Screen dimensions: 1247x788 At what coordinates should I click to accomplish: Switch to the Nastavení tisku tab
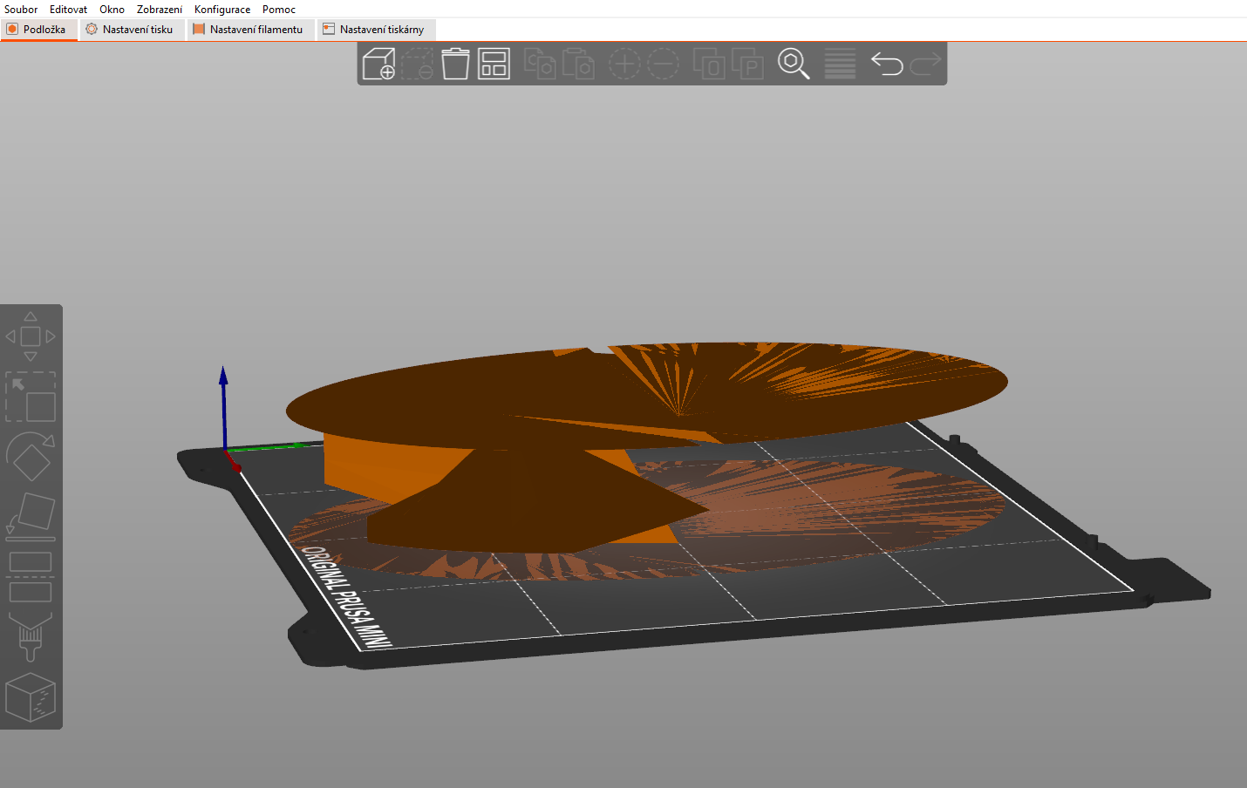pos(130,30)
